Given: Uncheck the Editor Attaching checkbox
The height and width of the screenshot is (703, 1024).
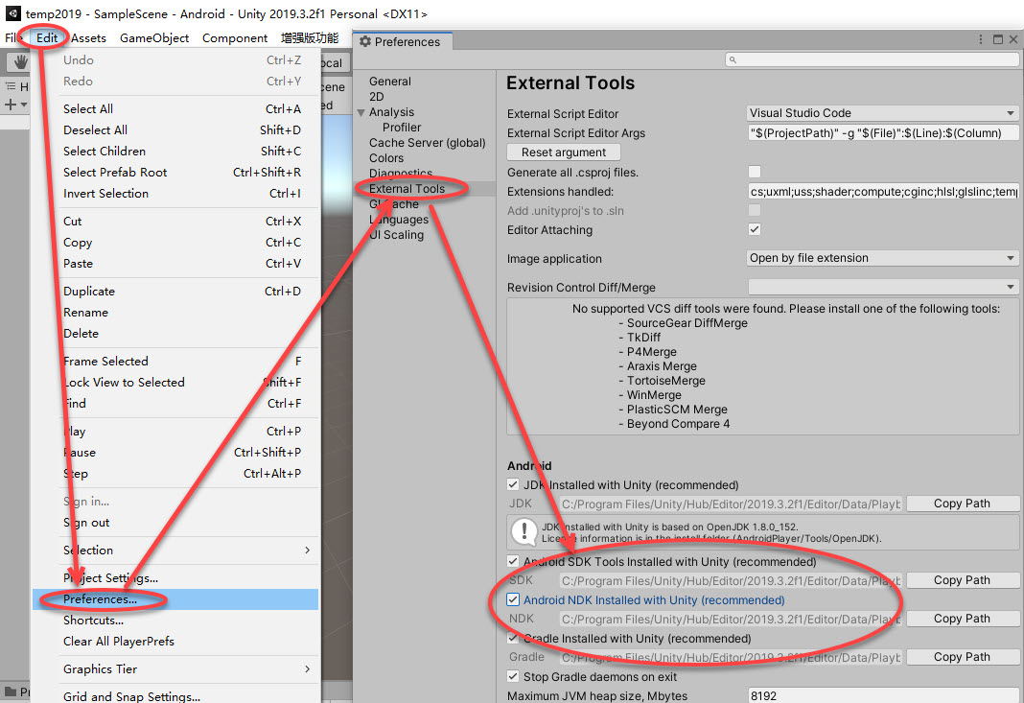Looking at the screenshot, I should [x=755, y=229].
